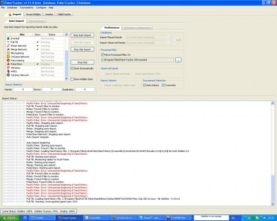Image resolution: width=277 pixels, height=221 pixels.
Task: Click the OnGame Network site icon
Action: click(x=8, y=57)
